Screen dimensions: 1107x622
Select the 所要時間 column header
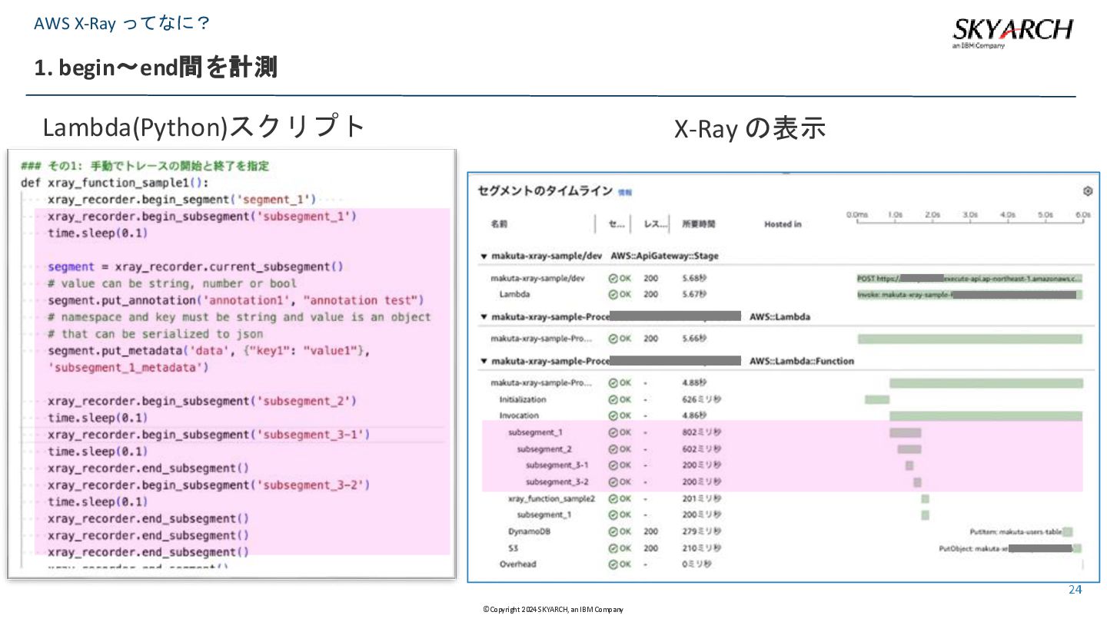[698, 224]
